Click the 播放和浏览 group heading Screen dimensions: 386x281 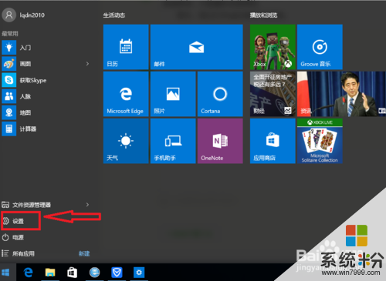(263, 15)
